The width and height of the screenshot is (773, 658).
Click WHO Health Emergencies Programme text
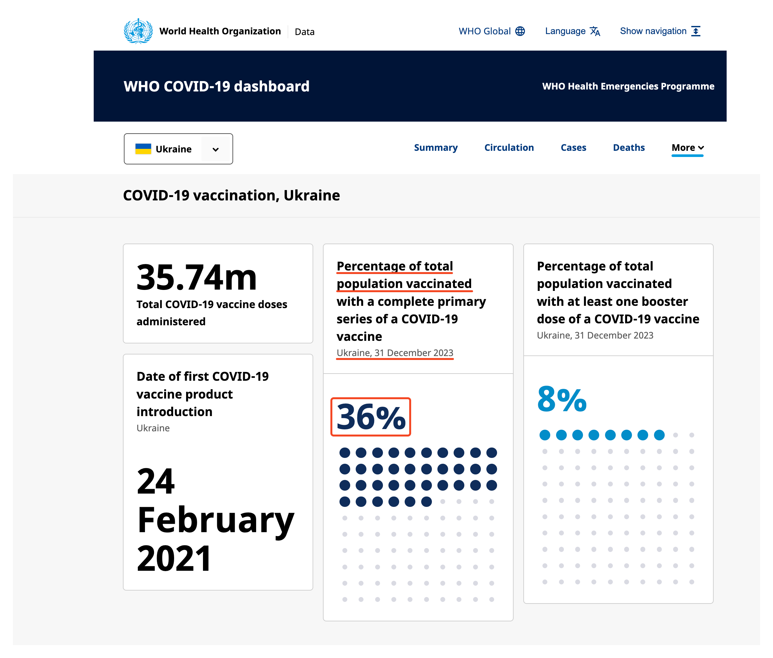point(628,86)
